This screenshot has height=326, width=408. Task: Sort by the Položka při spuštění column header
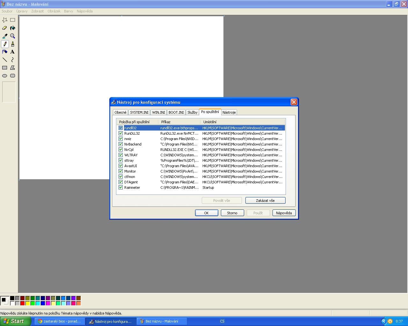137,122
